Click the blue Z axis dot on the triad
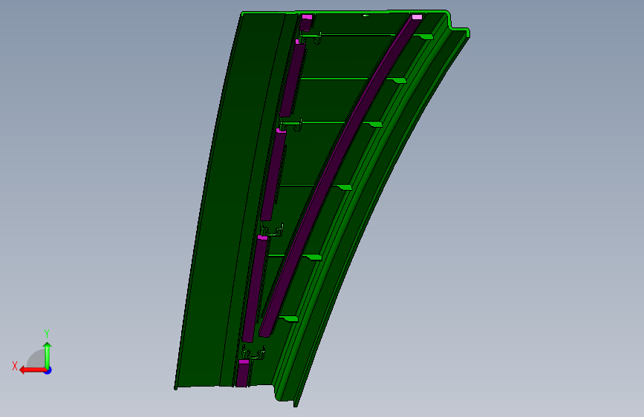This screenshot has height=417, width=644. 48,370
